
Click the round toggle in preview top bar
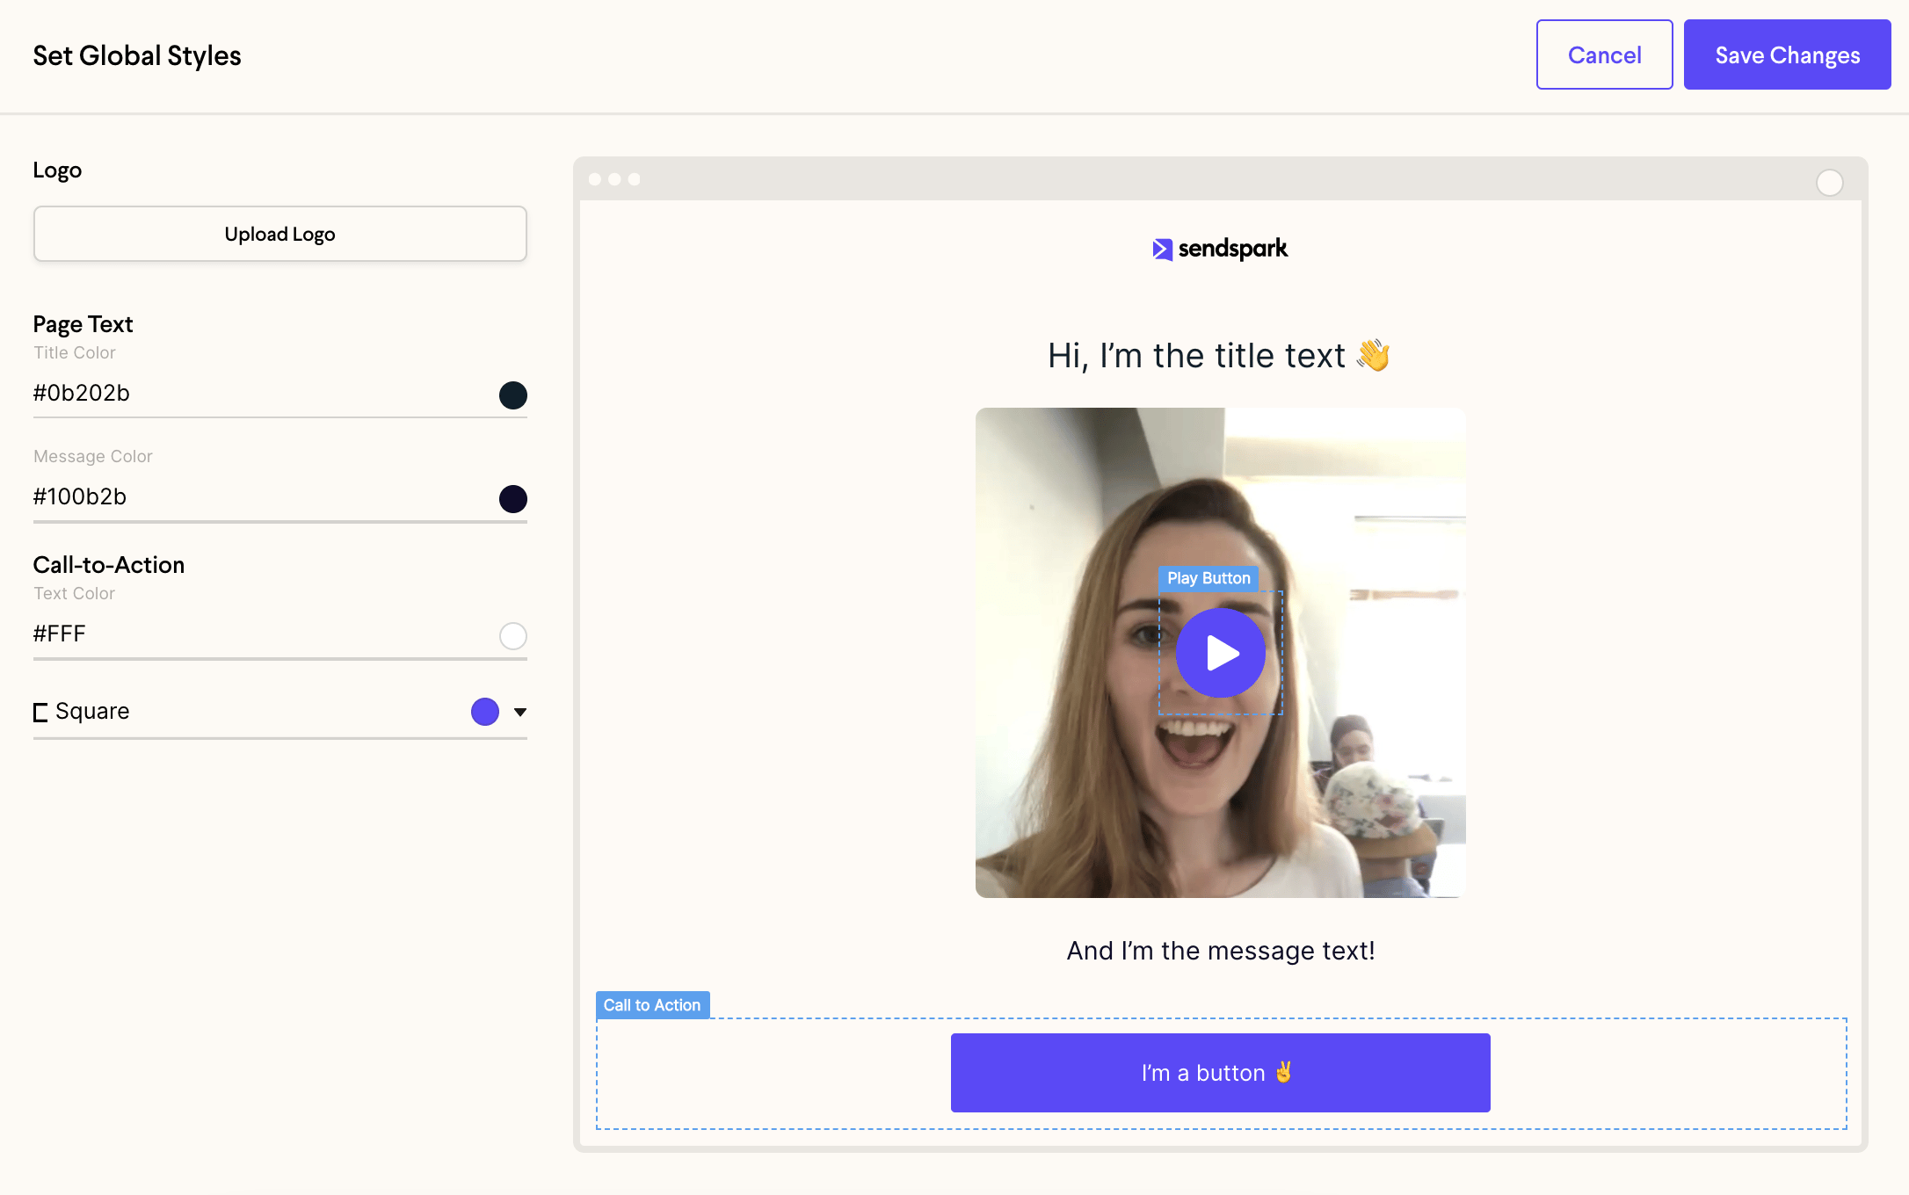pyautogui.click(x=1830, y=183)
